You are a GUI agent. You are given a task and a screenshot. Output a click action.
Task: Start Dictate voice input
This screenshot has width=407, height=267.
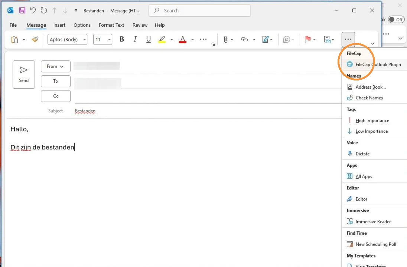tap(375, 154)
